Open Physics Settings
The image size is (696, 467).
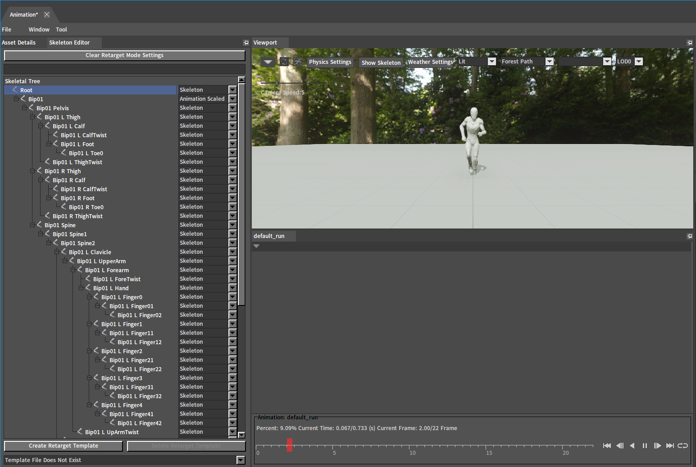click(x=330, y=62)
